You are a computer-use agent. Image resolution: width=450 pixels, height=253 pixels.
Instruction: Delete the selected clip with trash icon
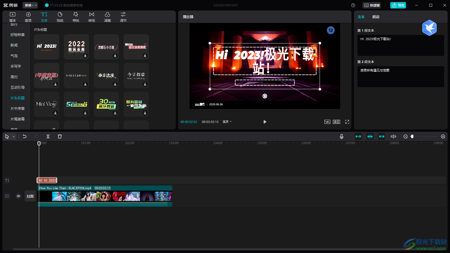coord(60,136)
